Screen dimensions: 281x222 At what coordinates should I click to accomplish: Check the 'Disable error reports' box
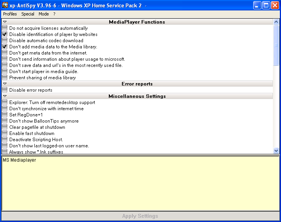(x=5, y=90)
